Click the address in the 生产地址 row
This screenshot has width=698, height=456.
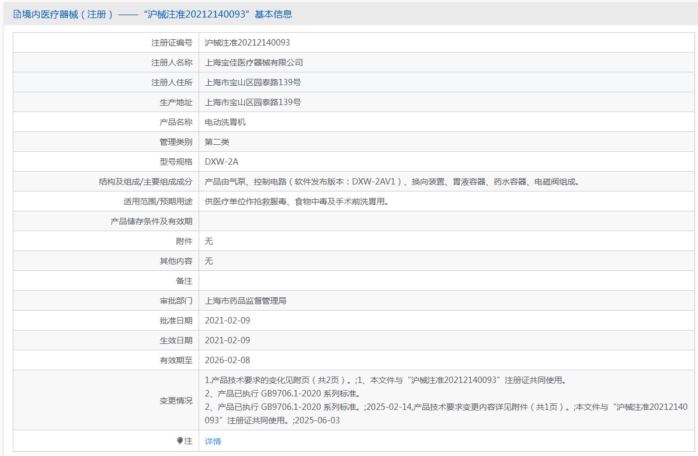tap(252, 102)
